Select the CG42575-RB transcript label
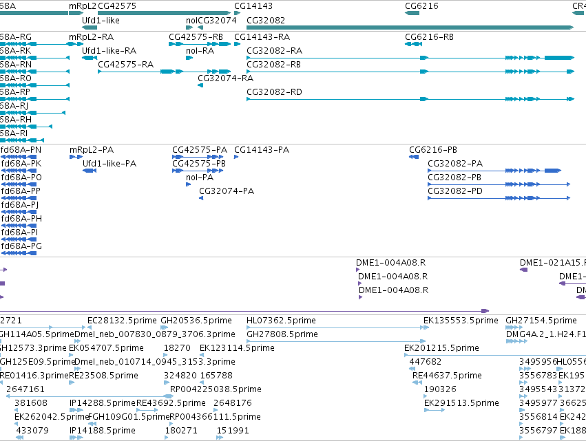This screenshot has height=441, width=586. click(196, 37)
